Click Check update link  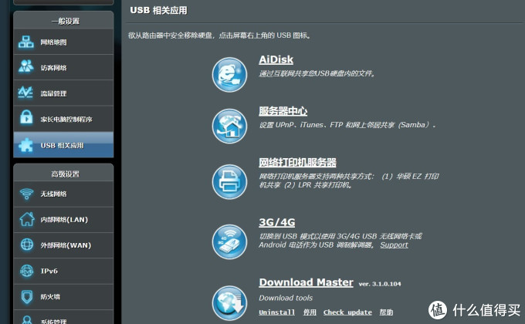347,312
